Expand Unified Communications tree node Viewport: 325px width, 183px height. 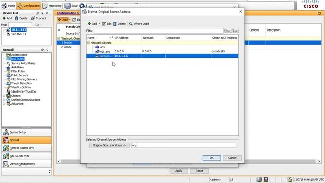click(x=4, y=100)
